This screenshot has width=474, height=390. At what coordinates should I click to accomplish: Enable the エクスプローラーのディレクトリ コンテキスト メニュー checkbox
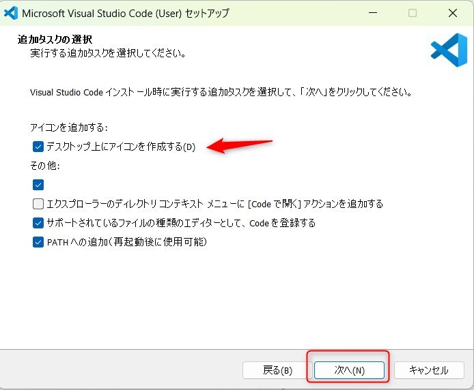[38, 204]
